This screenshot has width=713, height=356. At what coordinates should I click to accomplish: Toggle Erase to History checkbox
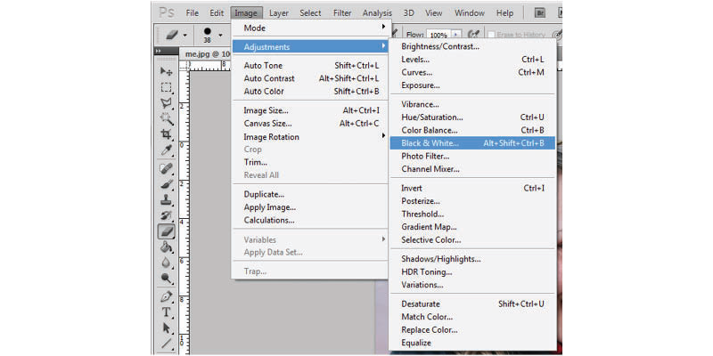coord(492,35)
